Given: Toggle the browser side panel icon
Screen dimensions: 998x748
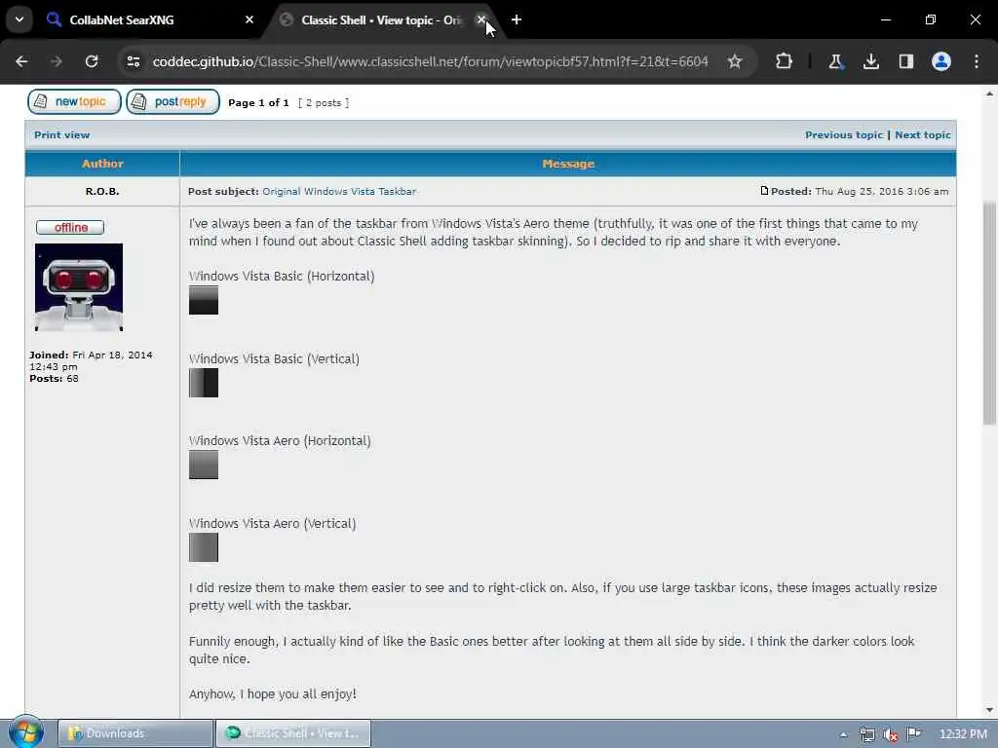Looking at the screenshot, I should point(905,61).
